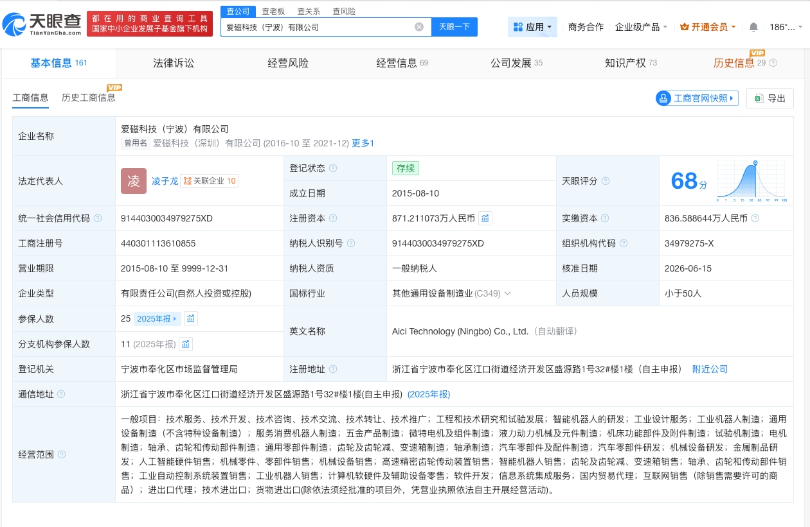
Task: Open the 应用 dropdown menu
Action: point(532,27)
